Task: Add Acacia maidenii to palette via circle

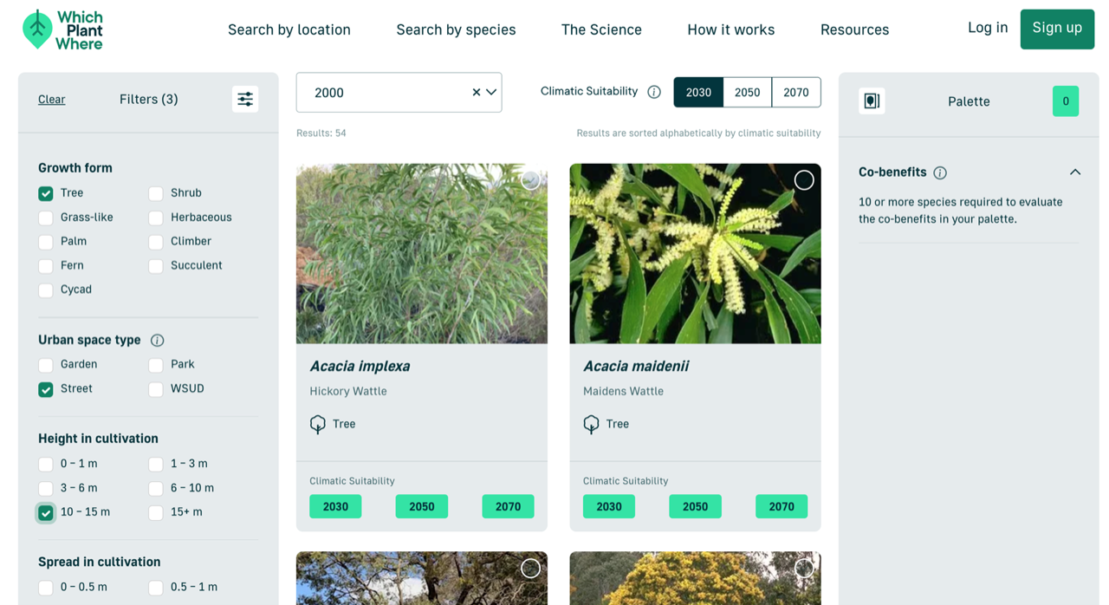Action: 803,180
